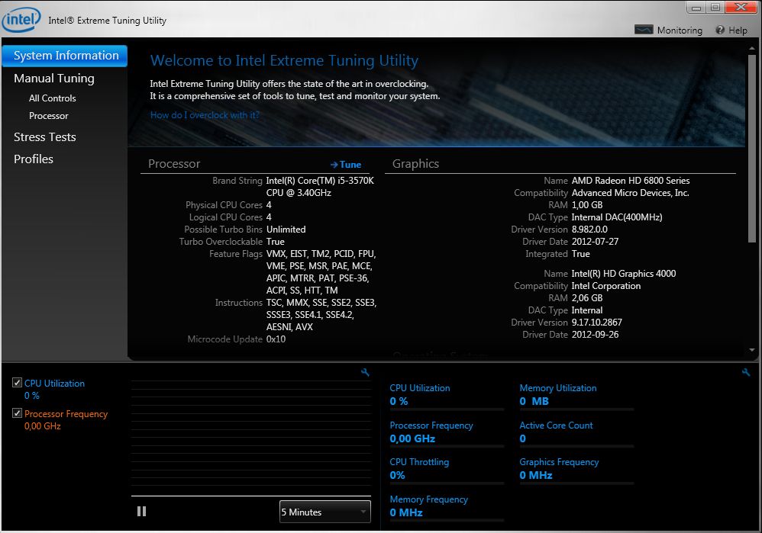Click the Memory Frequency monitor tile
This screenshot has width=762, height=533.
[x=446, y=506]
